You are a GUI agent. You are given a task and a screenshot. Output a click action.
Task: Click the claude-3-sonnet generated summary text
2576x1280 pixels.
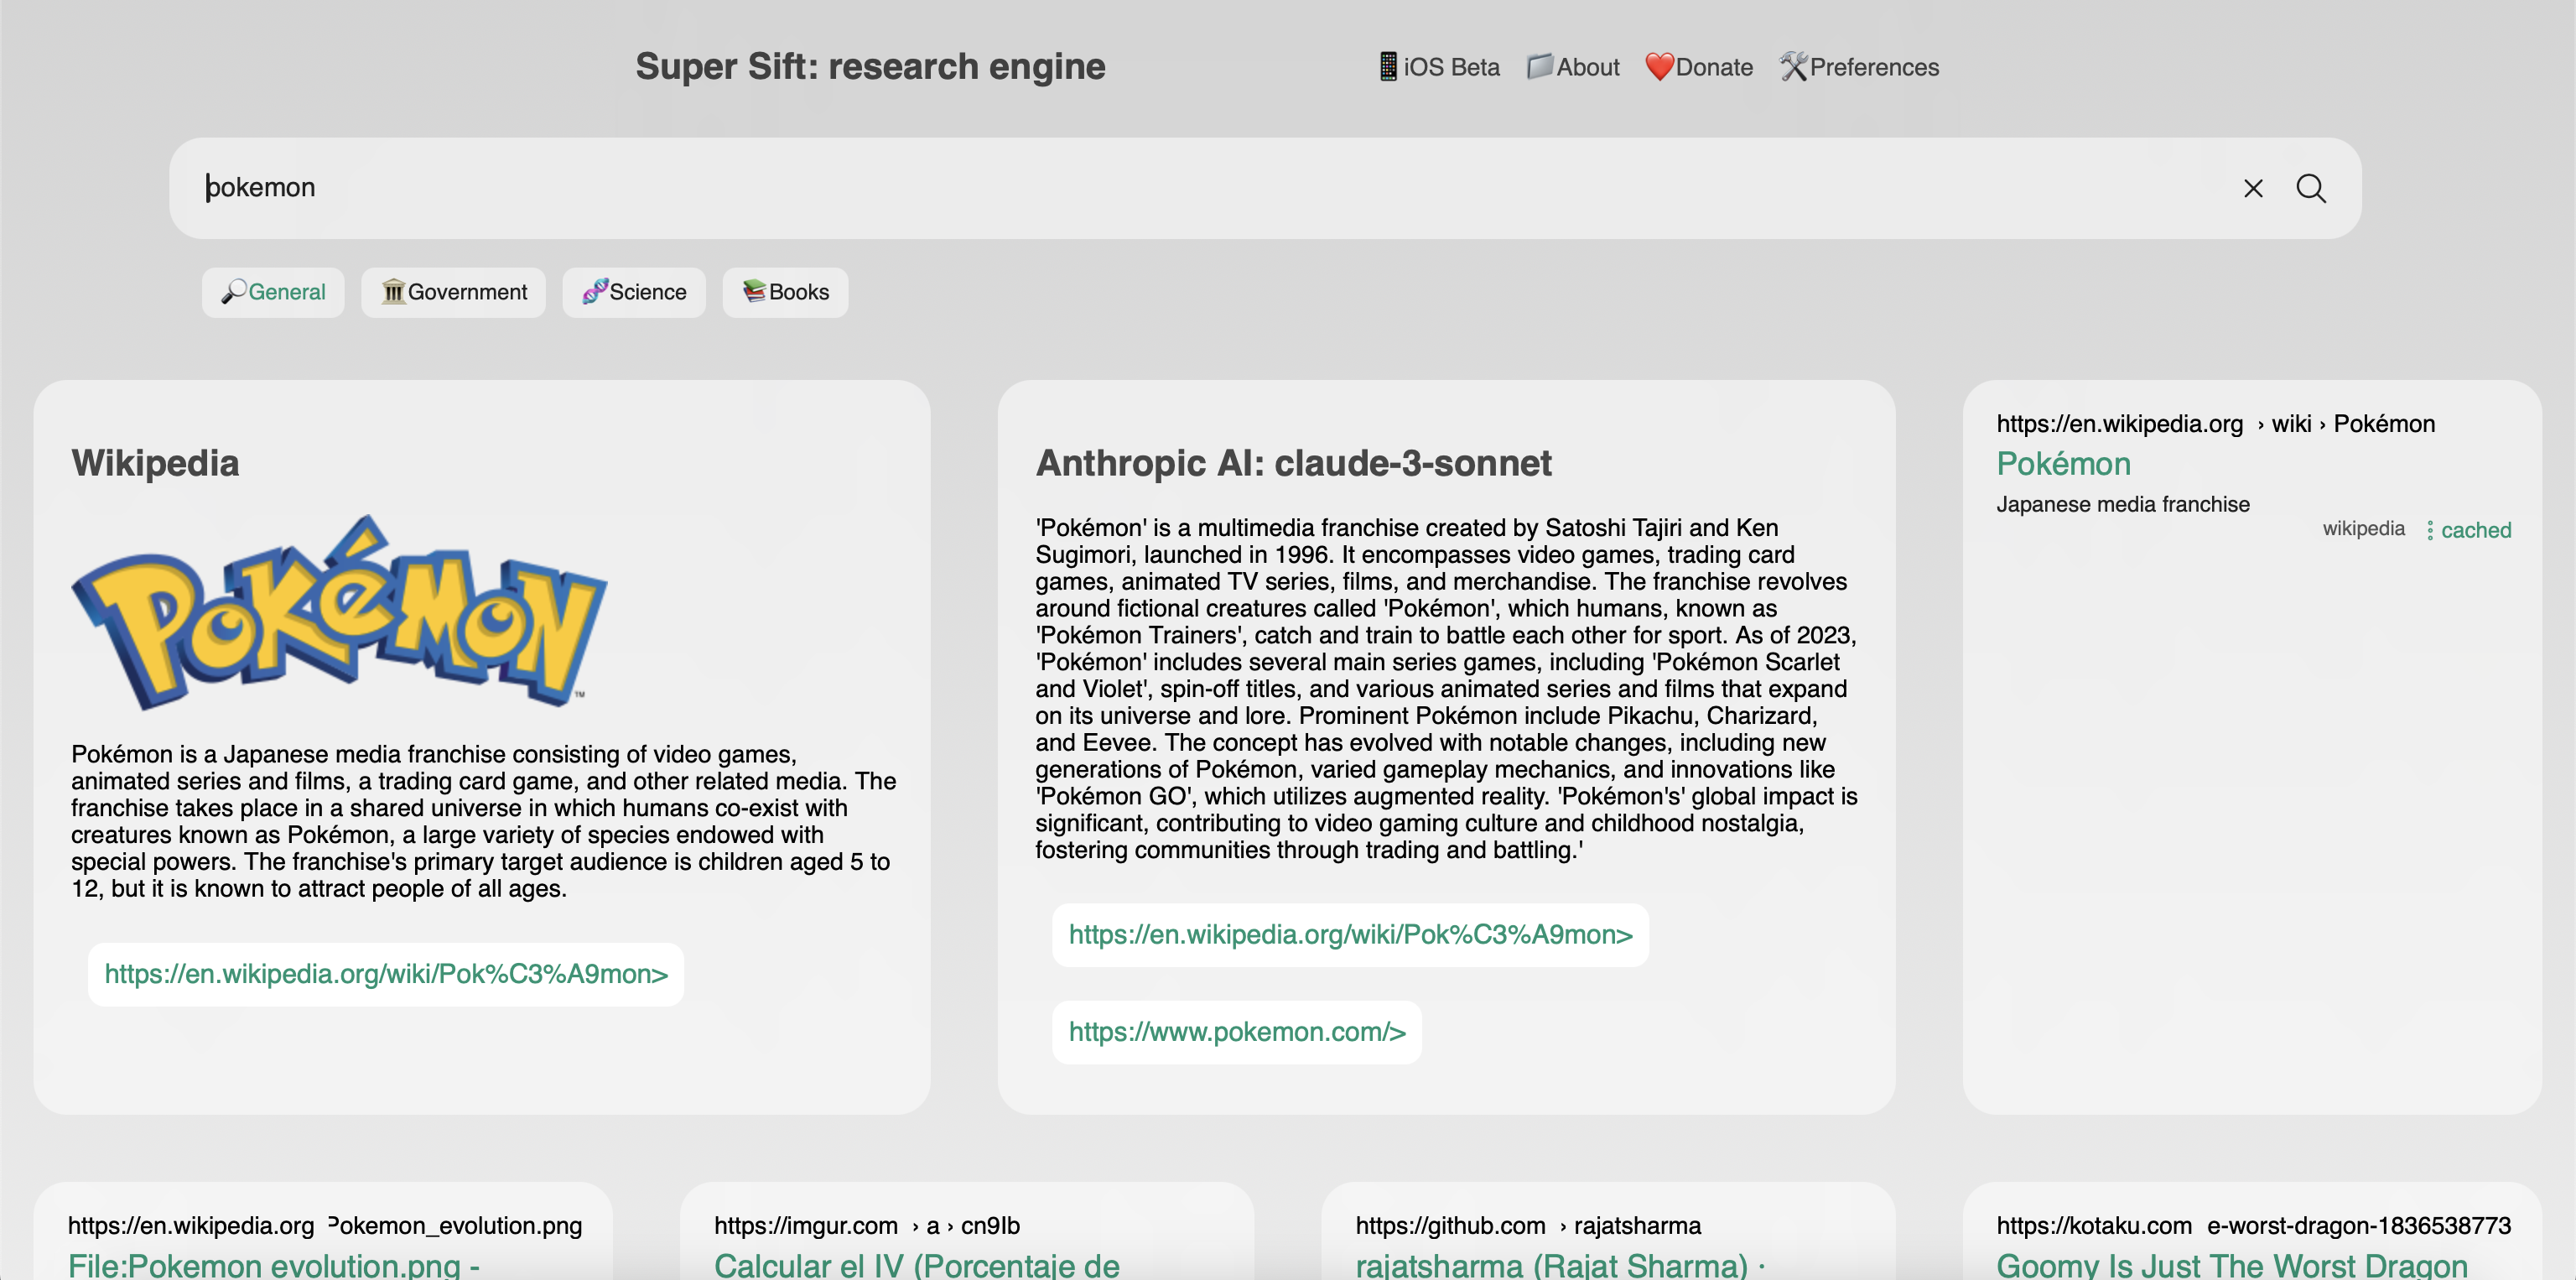pos(1446,689)
